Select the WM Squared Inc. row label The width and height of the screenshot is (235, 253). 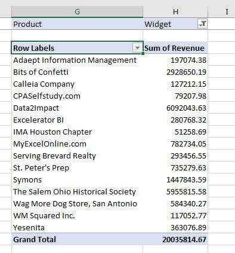click(77, 215)
